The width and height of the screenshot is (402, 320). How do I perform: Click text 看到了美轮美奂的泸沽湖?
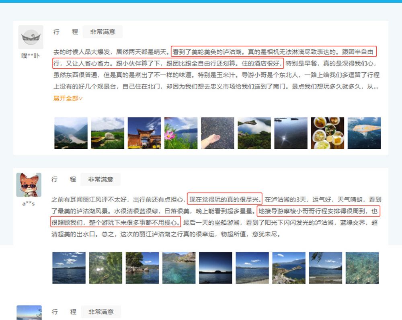tap(207, 52)
